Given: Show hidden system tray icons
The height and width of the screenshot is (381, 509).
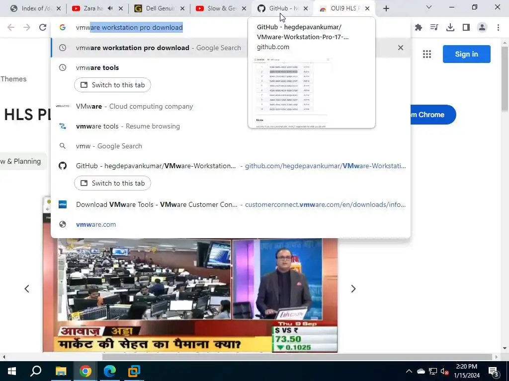Looking at the screenshot, I should tap(409, 371).
